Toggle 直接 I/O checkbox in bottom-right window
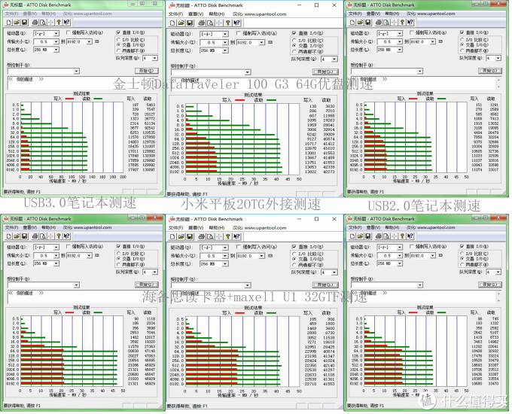Viewport: 512px width, 414px height. [462, 246]
